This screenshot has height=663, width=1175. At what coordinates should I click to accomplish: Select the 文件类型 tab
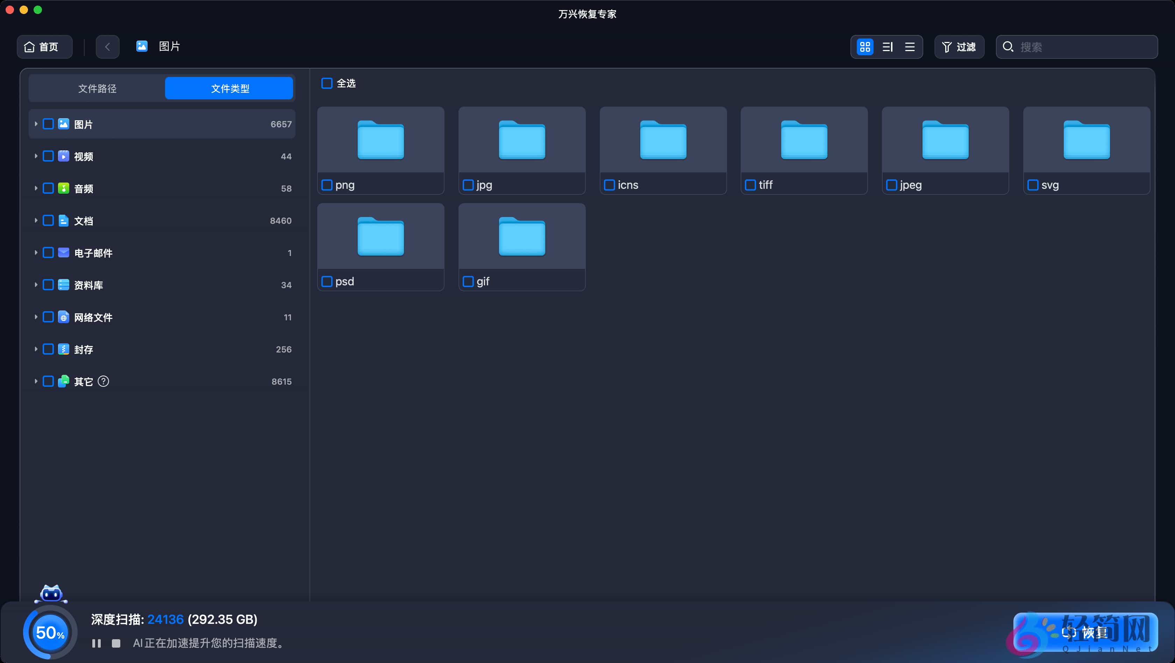click(229, 88)
